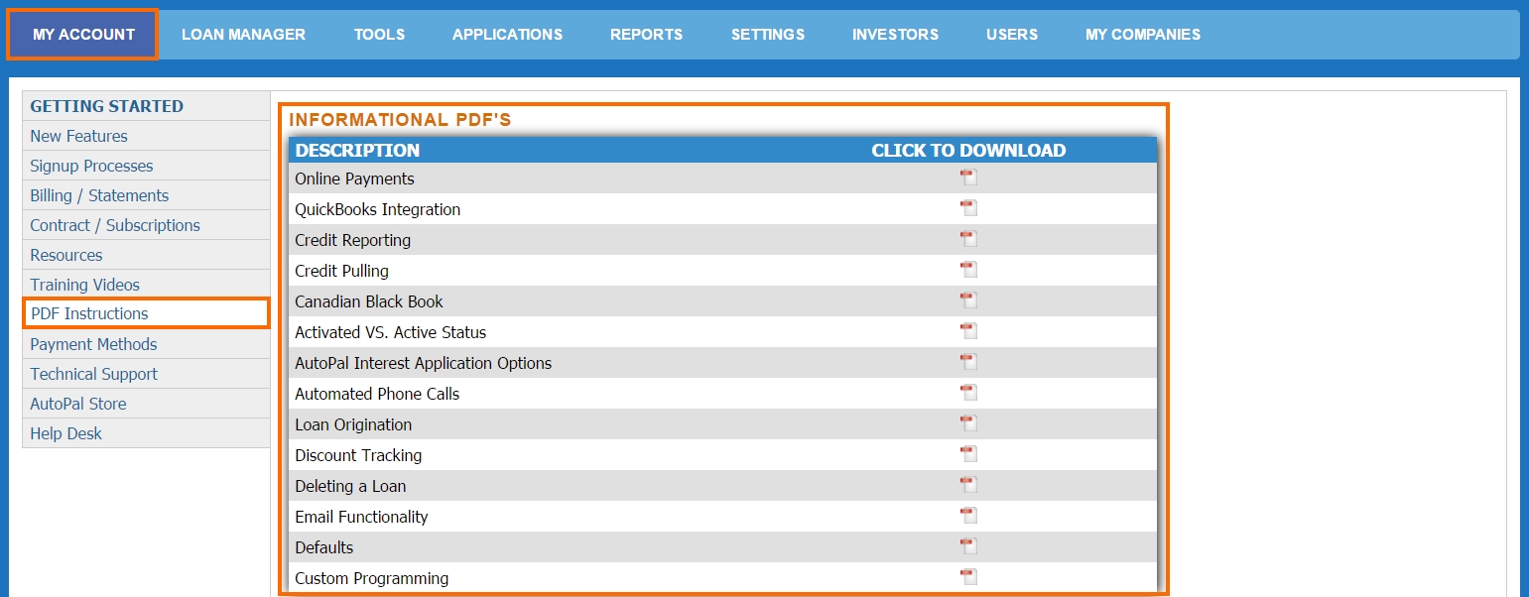Viewport: 1529px width, 597px height.
Task: Open the Users menu
Action: (1012, 34)
